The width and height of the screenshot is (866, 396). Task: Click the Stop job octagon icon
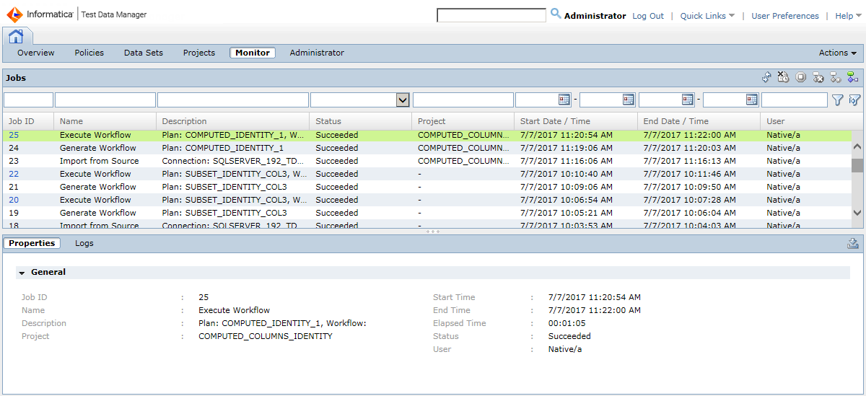(800, 77)
